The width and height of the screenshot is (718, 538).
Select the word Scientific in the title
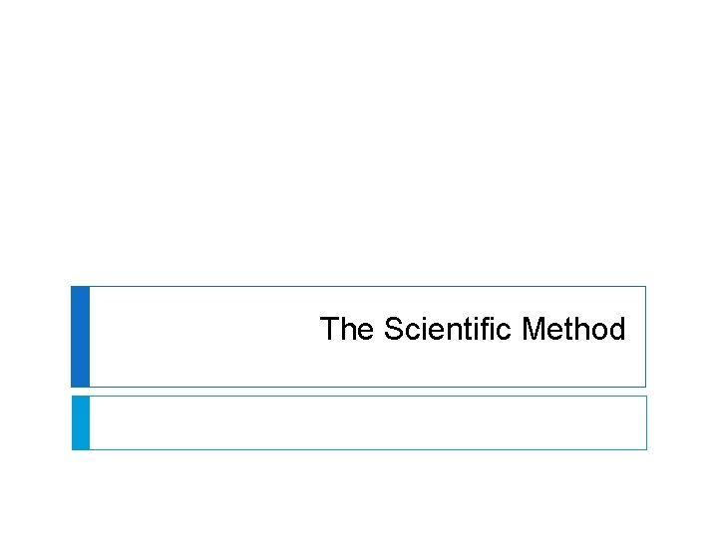point(448,330)
